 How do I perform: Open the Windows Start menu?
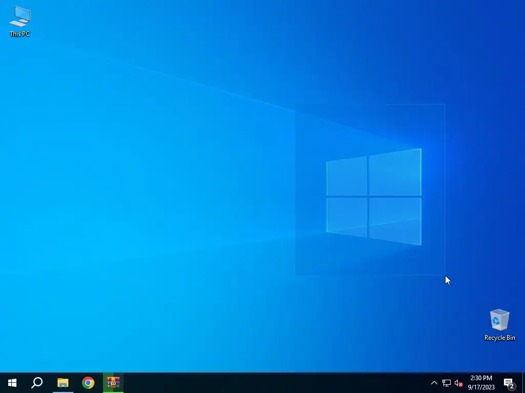pos(12,383)
